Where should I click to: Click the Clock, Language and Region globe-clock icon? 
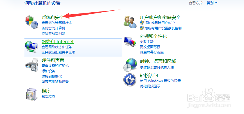click(x=130, y=65)
